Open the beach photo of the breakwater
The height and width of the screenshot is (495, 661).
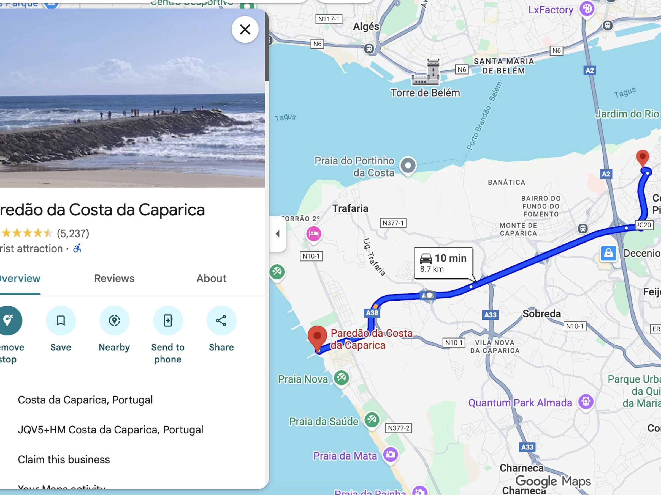pos(132,98)
